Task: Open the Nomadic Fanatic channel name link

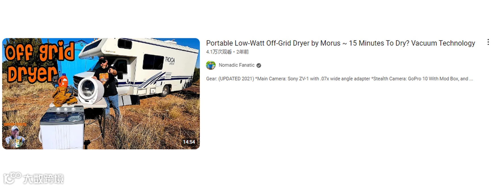Action: click(x=237, y=65)
